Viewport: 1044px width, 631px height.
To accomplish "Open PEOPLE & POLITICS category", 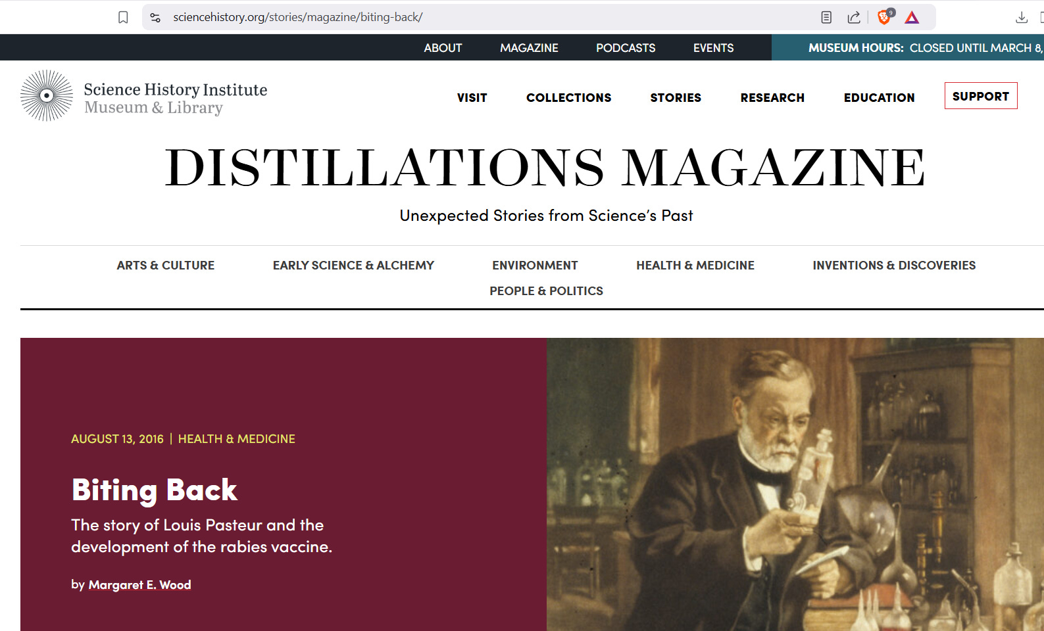I will 546,291.
